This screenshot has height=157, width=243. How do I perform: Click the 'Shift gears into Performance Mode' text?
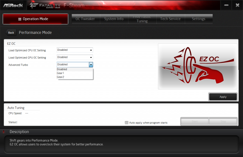point(34,140)
